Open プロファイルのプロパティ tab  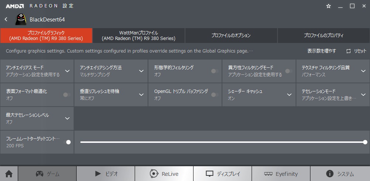(x=323, y=36)
